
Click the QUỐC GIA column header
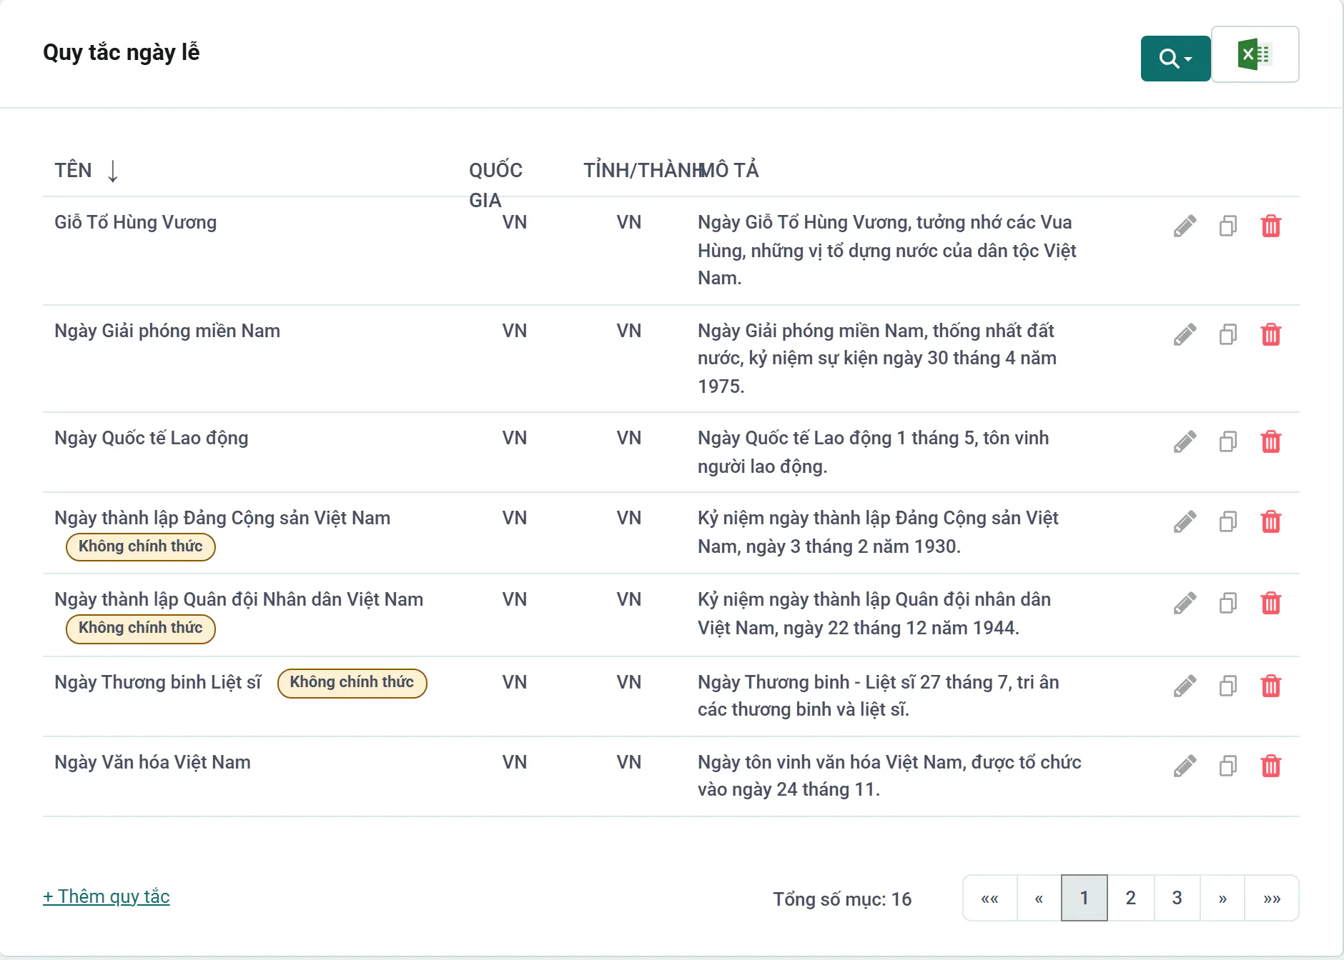[x=495, y=185]
